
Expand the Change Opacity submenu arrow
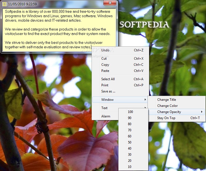[202, 112]
